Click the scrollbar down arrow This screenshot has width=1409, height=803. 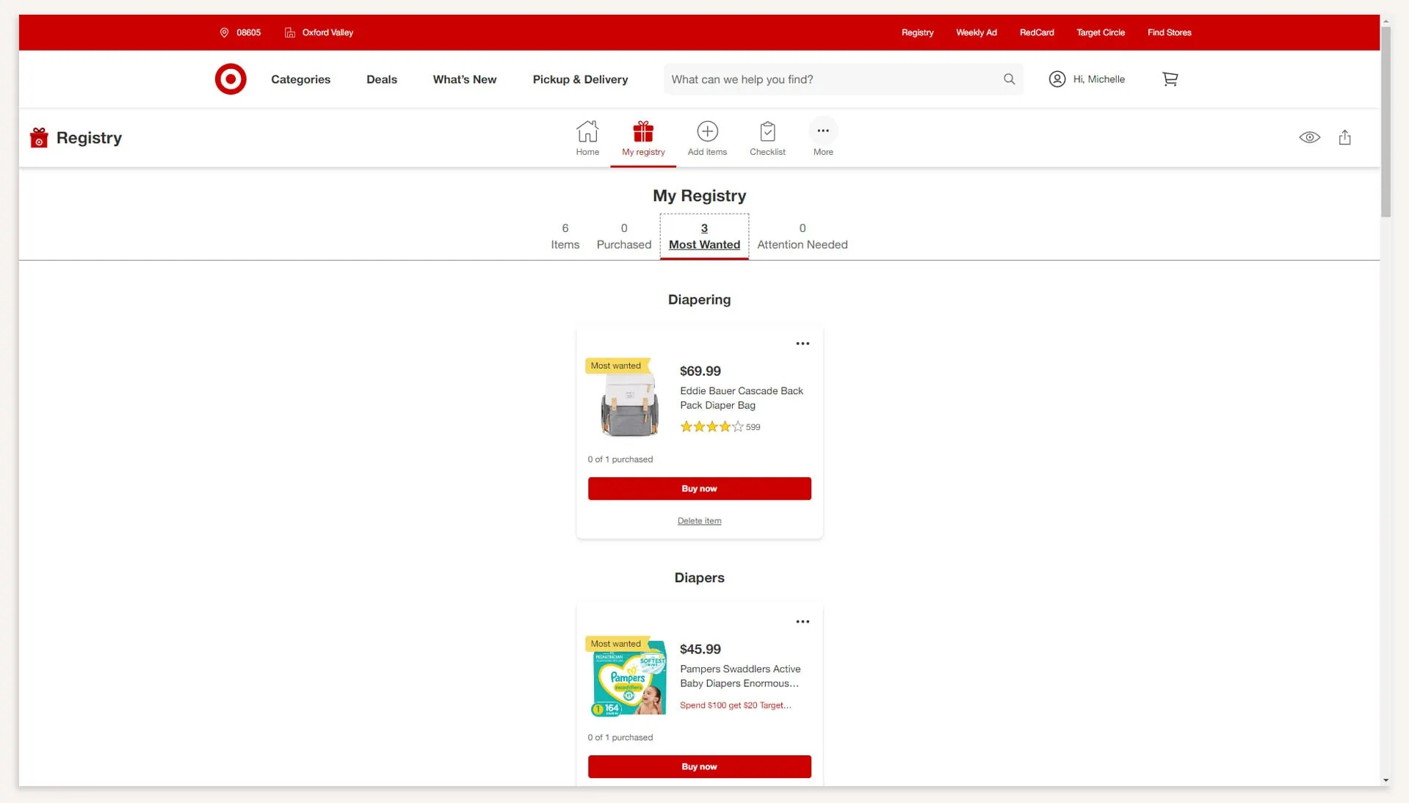[x=1386, y=780]
